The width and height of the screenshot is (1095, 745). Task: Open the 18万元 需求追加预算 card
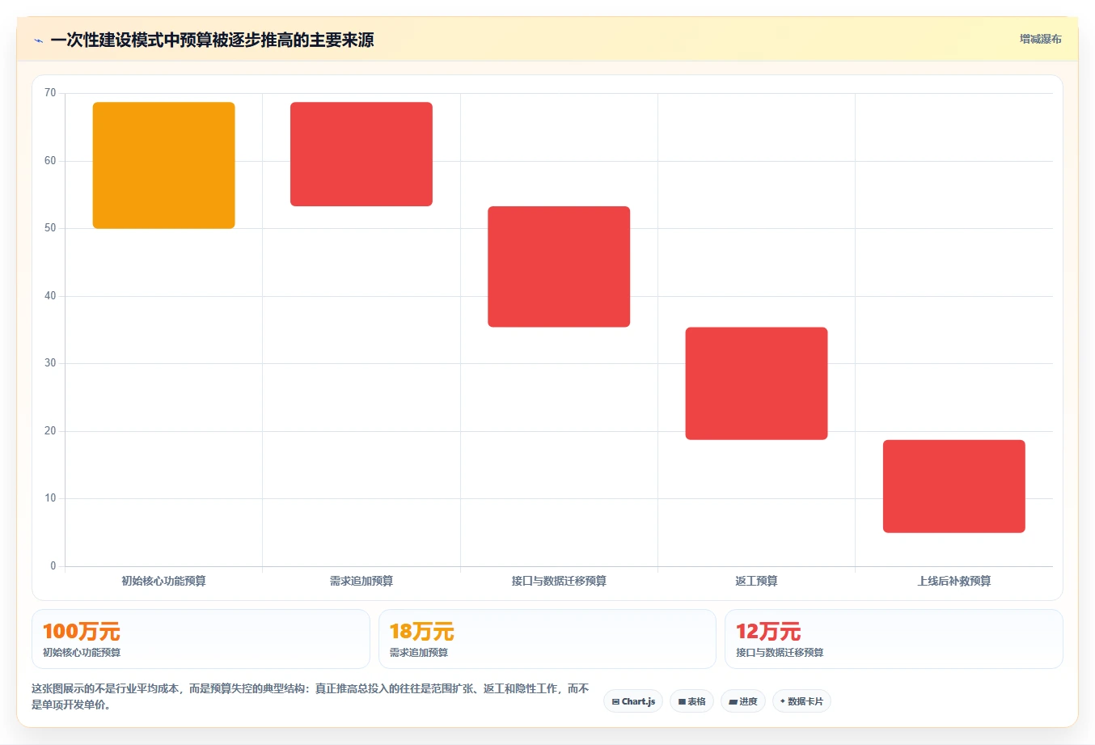(x=547, y=639)
